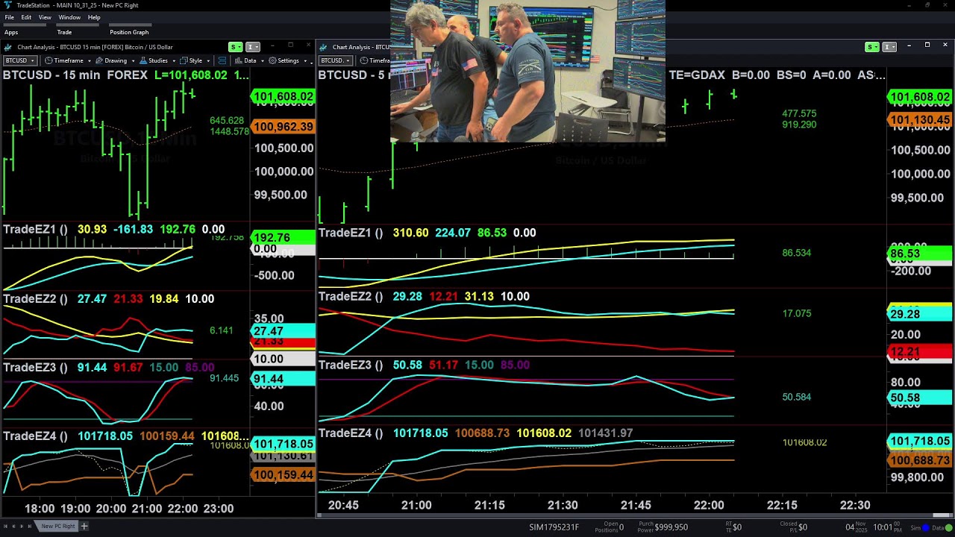The width and height of the screenshot is (955, 537).
Task: Click chart analysis icon of 5 min window
Action: pos(324,47)
